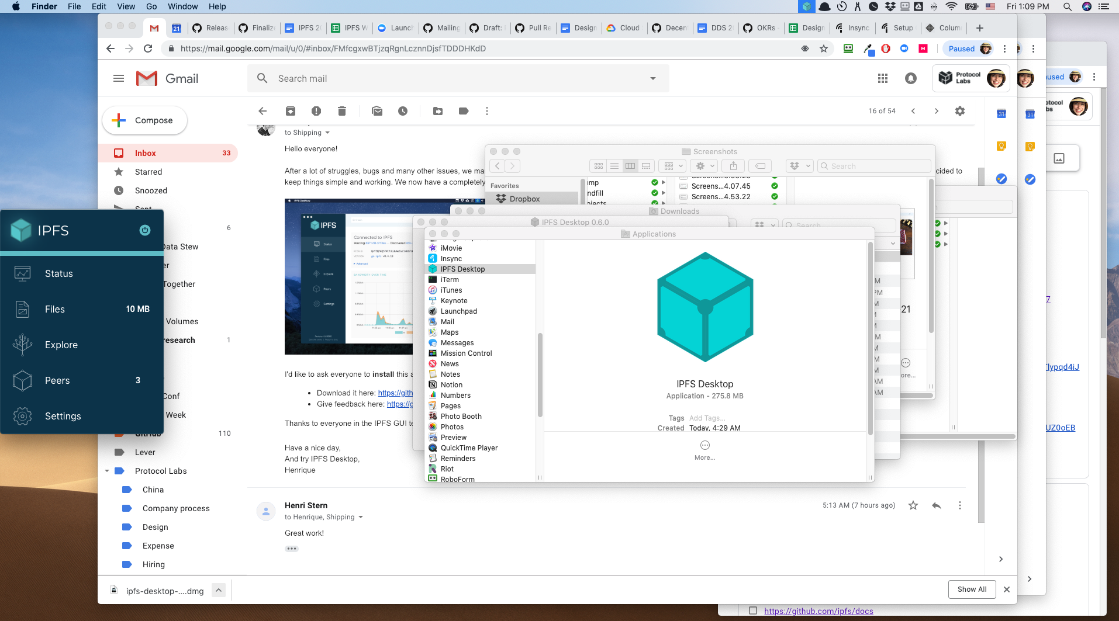
Task: Open the Status section in IPFS menu
Action: 58,273
